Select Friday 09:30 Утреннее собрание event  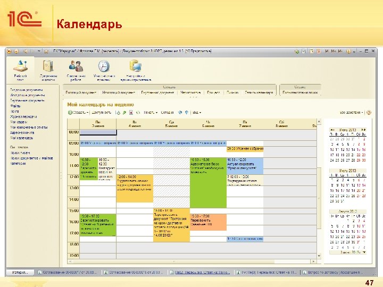[245, 149]
